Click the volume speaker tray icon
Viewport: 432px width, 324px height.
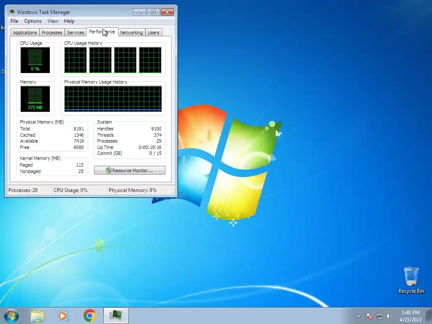tap(389, 316)
